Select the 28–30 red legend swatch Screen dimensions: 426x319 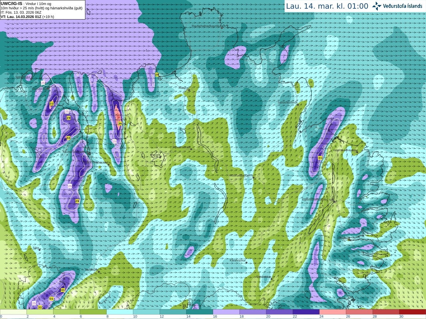386,312
